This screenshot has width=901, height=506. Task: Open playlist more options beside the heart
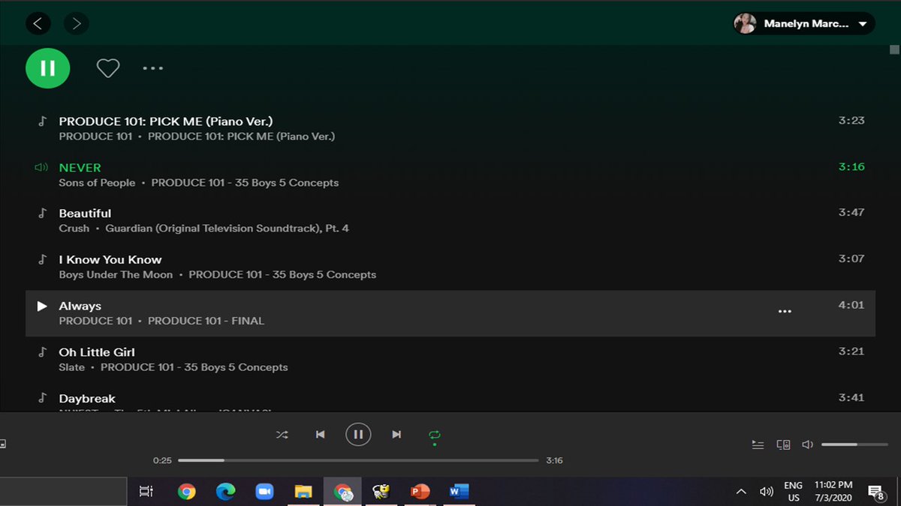[153, 68]
